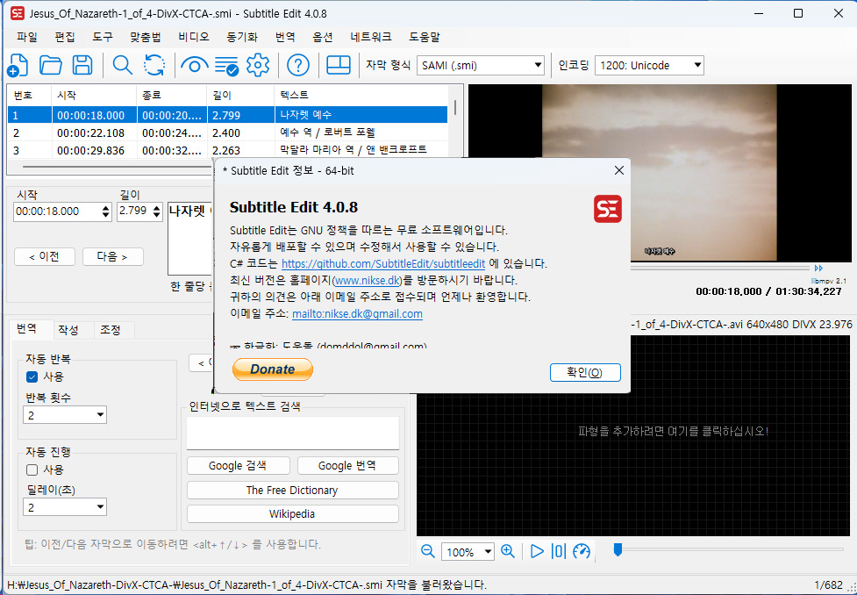Open visual sync with eye icon
Viewport: 857px width, 595px height.
195,66
